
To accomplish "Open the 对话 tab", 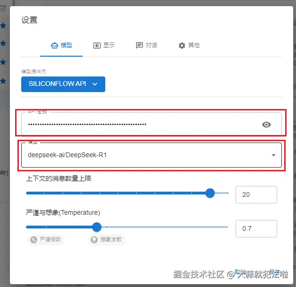I will tap(146, 45).
